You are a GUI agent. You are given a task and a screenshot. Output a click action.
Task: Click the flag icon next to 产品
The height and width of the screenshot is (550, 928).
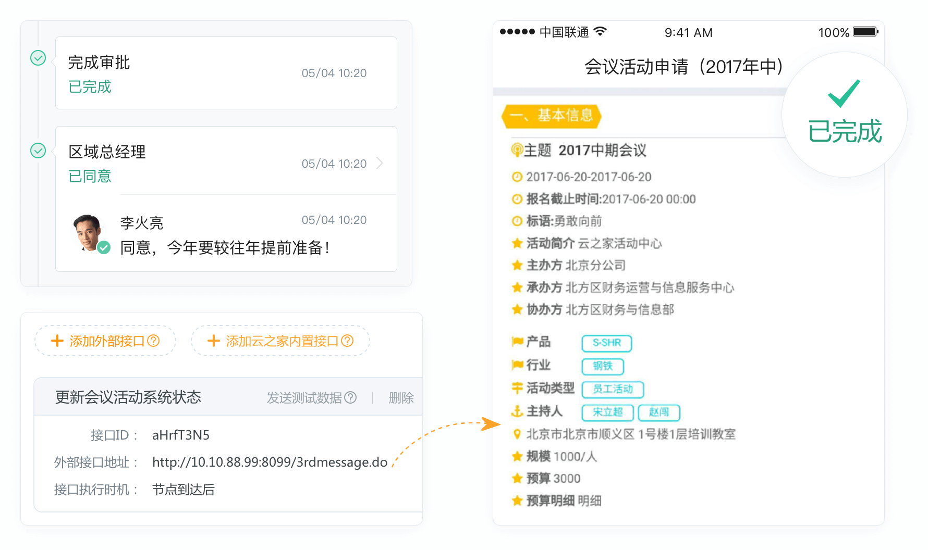click(x=517, y=342)
